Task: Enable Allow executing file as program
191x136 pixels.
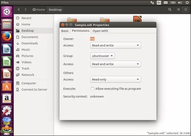Action: (92, 89)
